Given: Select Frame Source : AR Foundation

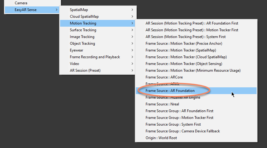Looking at the screenshot, I should (x=196, y=91).
